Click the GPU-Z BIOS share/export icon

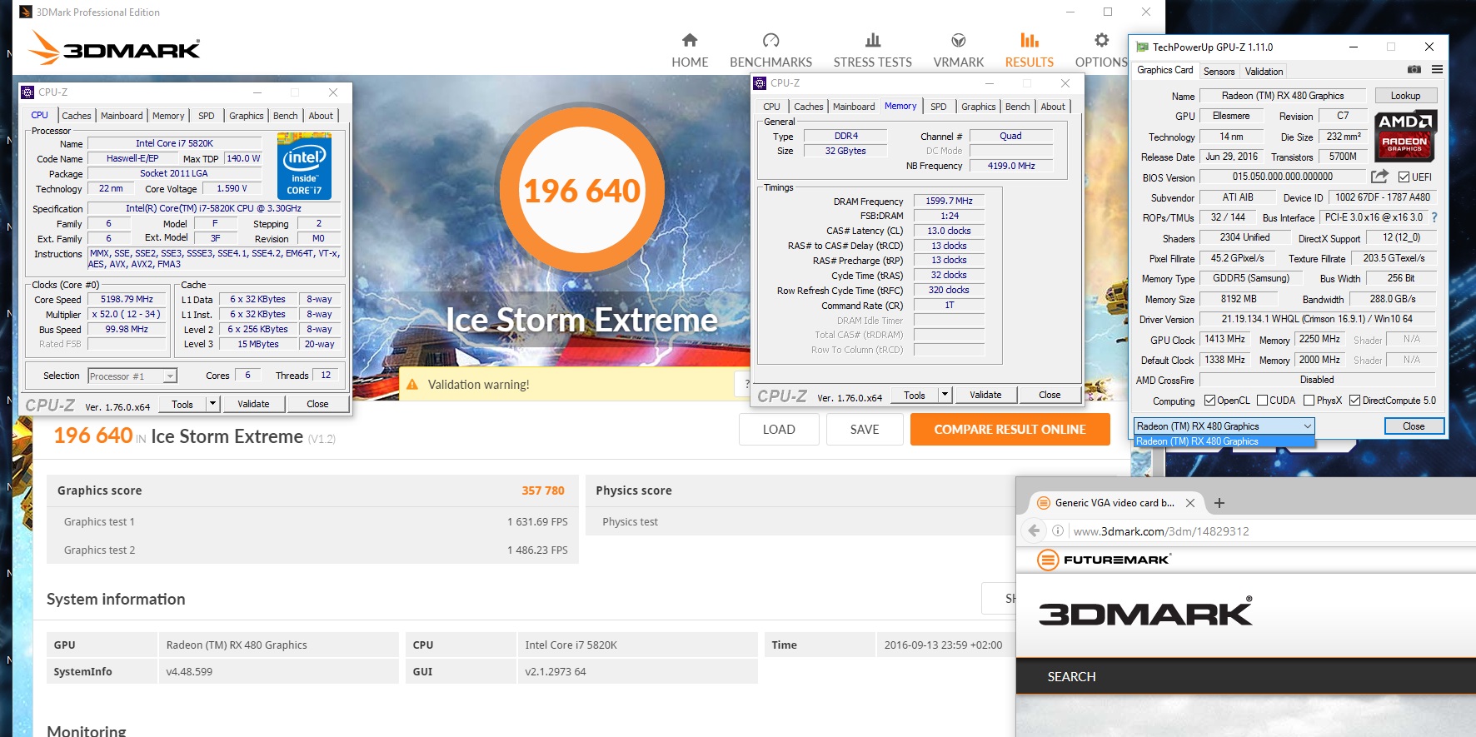[1379, 177]
